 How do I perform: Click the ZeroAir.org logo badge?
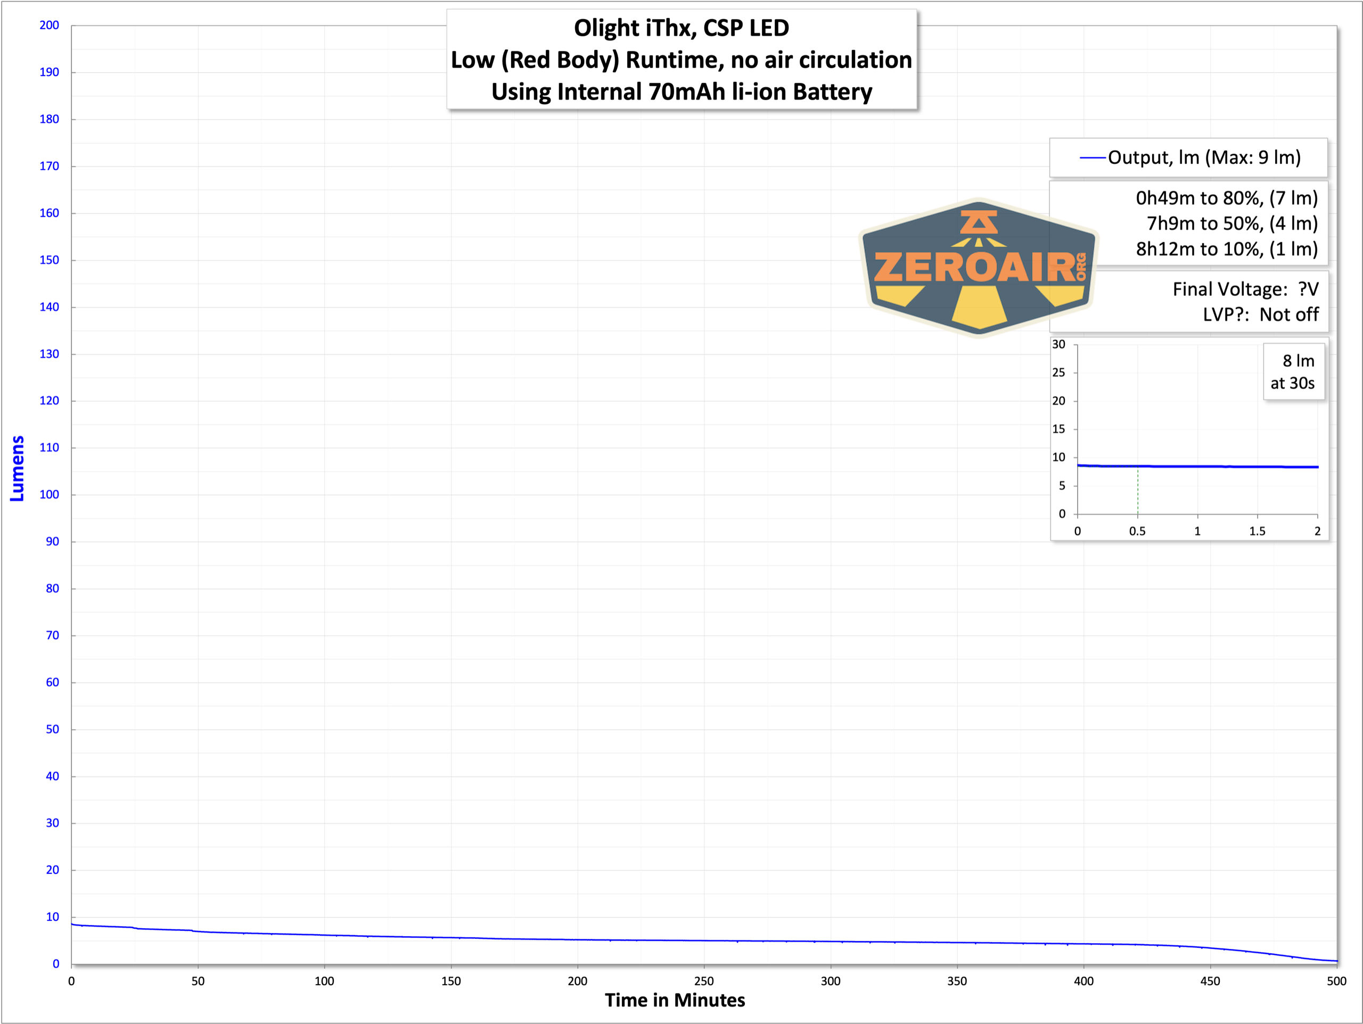[x=978, y=269]
